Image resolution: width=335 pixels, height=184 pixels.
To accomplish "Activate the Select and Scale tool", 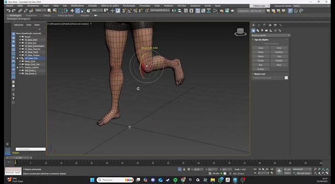I will point(83,10).
